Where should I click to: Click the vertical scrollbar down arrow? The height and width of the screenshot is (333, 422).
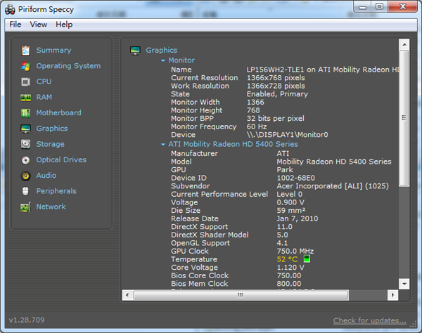[404, 284]
